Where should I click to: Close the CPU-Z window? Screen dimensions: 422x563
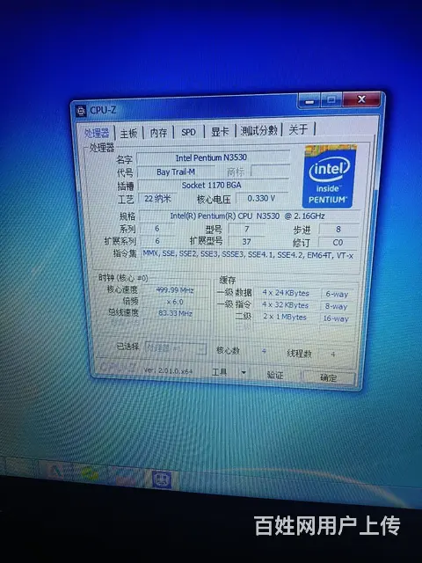361,99
